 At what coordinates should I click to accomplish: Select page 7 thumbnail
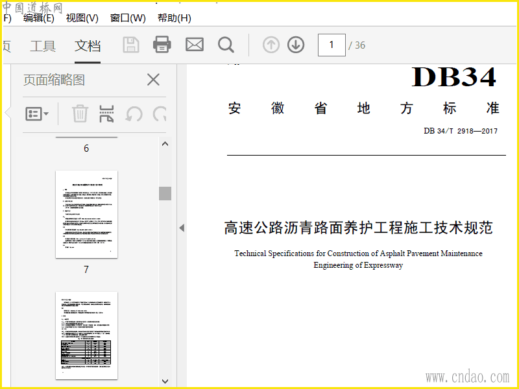coord(86,215)
